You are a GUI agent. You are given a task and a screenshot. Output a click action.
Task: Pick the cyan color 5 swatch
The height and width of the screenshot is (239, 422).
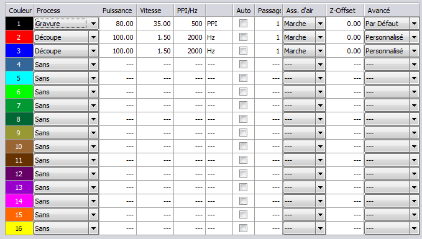(19, 78)
